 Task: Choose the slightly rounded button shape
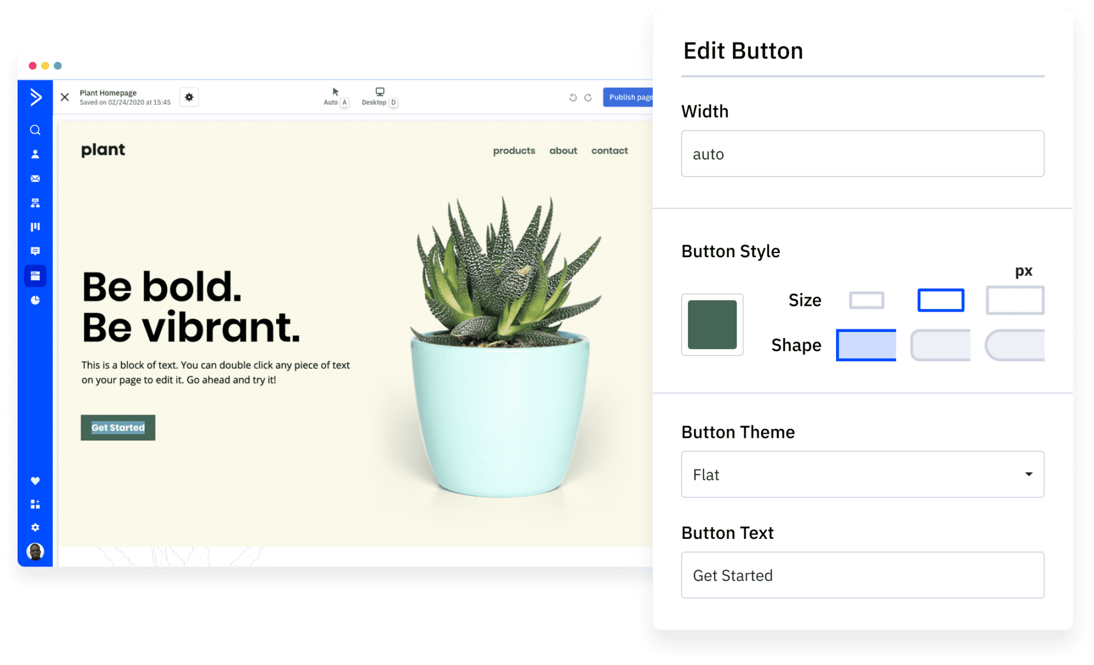[940, 345]
